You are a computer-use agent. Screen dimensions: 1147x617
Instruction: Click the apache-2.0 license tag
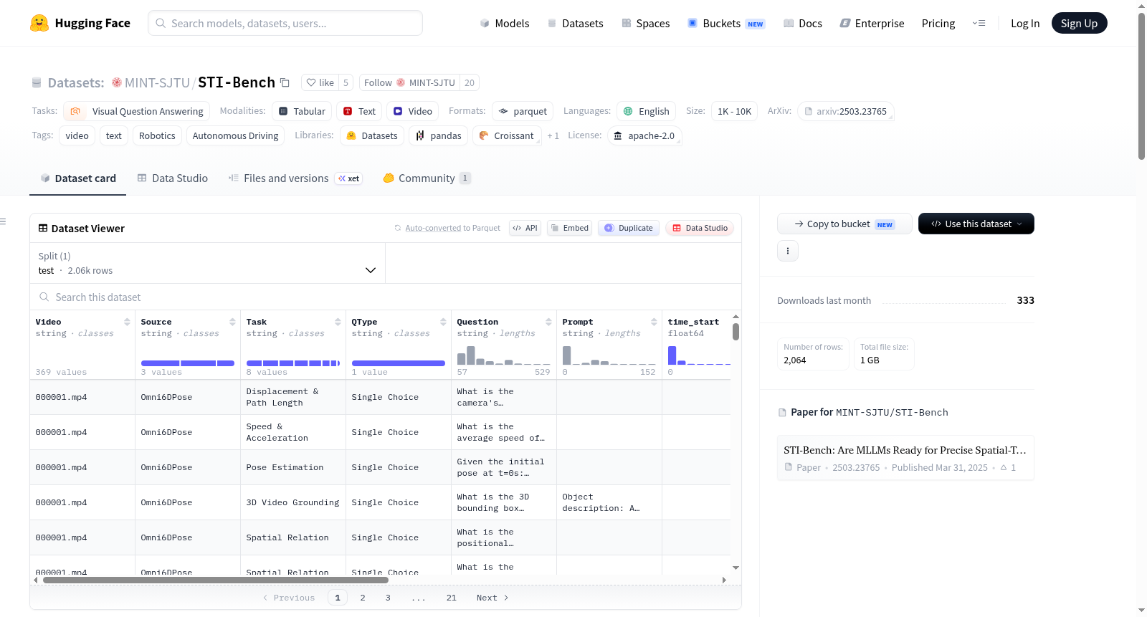(x=644, y=135)
